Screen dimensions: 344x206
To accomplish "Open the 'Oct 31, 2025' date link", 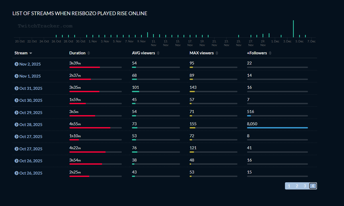I will click(31, 88).
